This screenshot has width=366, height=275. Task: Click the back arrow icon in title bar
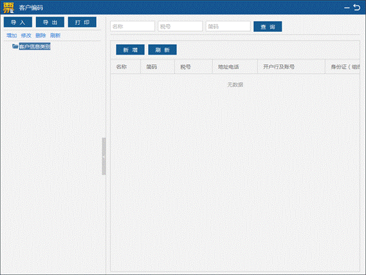click(357, 7)
